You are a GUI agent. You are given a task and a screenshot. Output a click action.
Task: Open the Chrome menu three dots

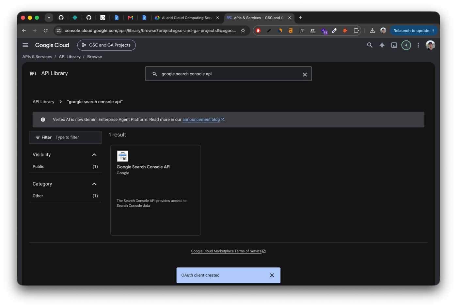click(433, 31)
